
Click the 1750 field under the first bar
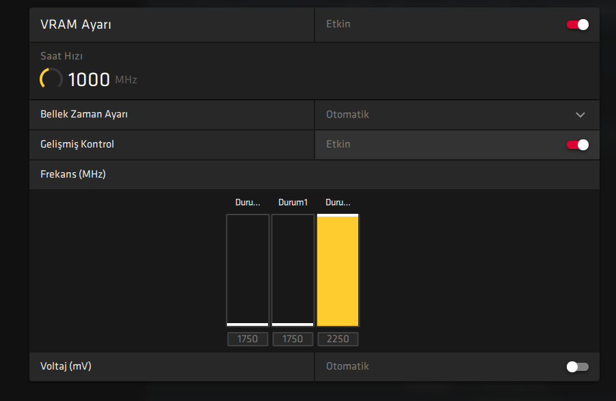click(x=247, y=339)
